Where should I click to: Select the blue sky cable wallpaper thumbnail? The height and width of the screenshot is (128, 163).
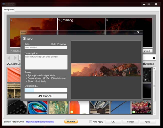click(x=120, y=107)
